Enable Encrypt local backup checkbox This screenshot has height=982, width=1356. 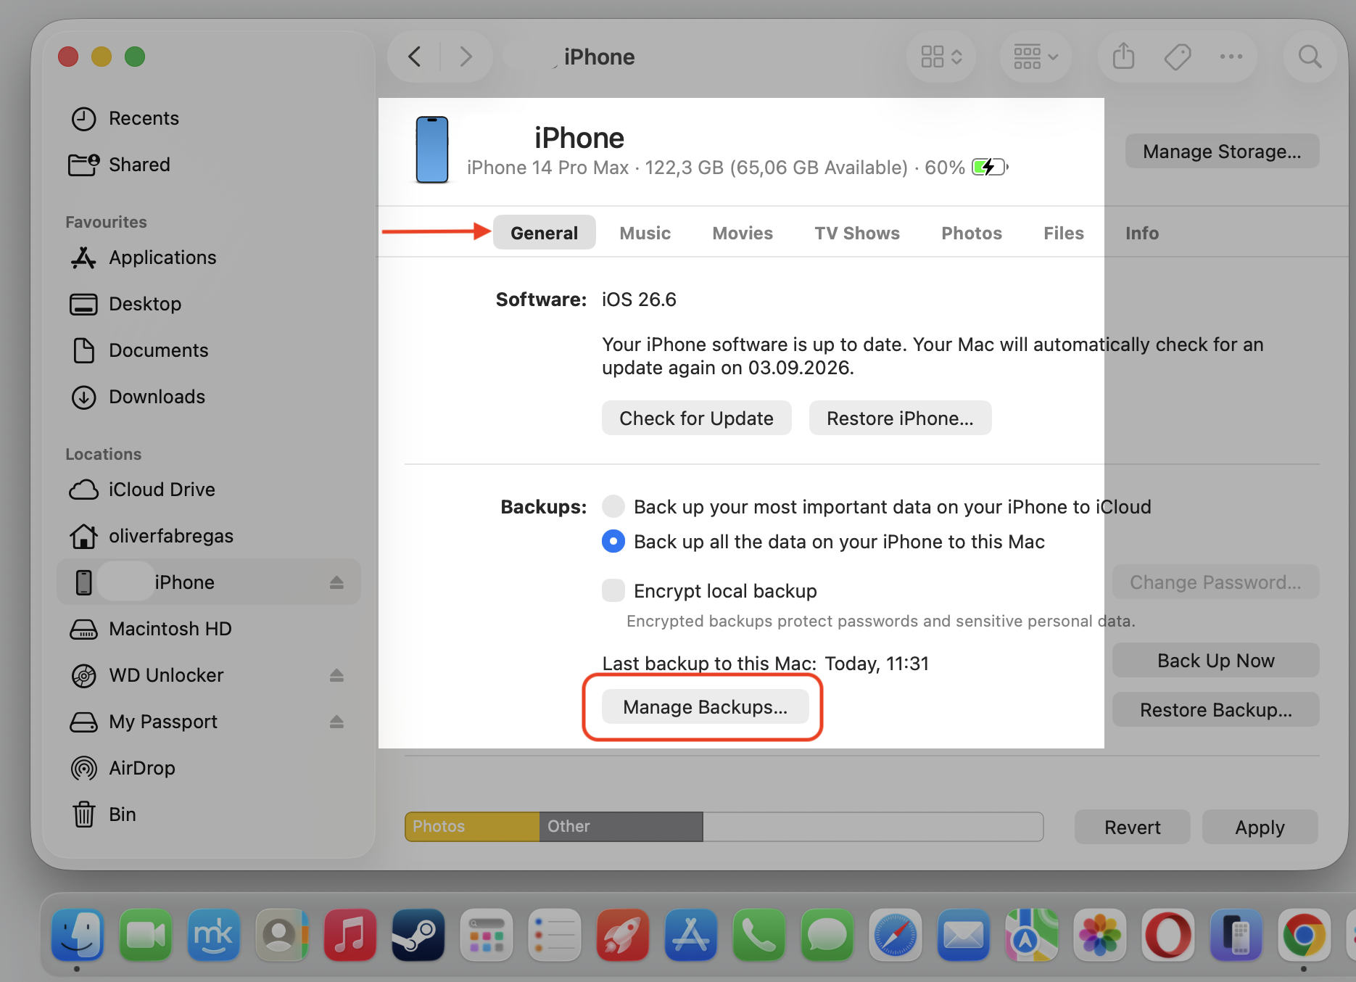tap(613, 590)
